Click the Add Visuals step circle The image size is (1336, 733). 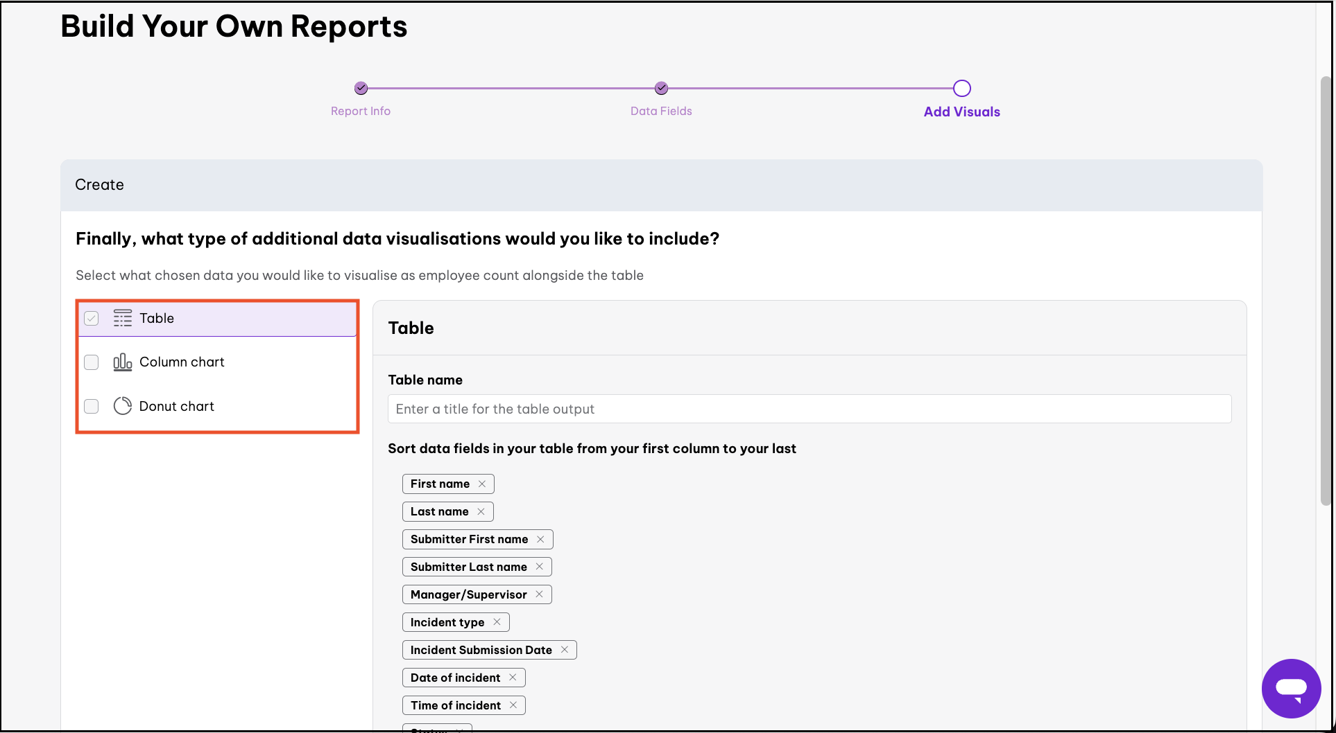[961, 88]
